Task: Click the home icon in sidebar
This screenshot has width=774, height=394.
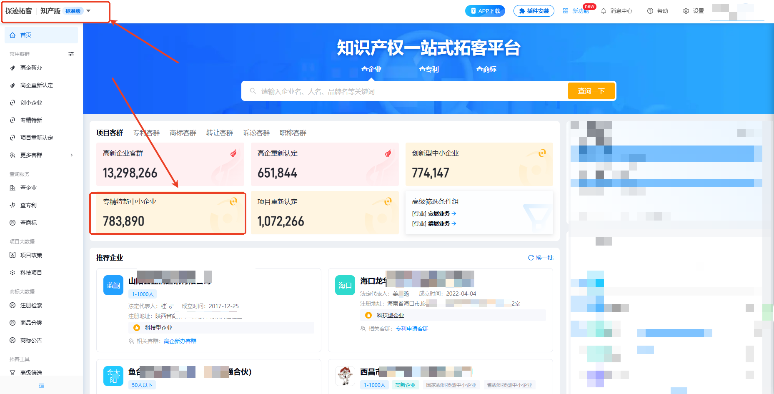Action: (13, 35)
